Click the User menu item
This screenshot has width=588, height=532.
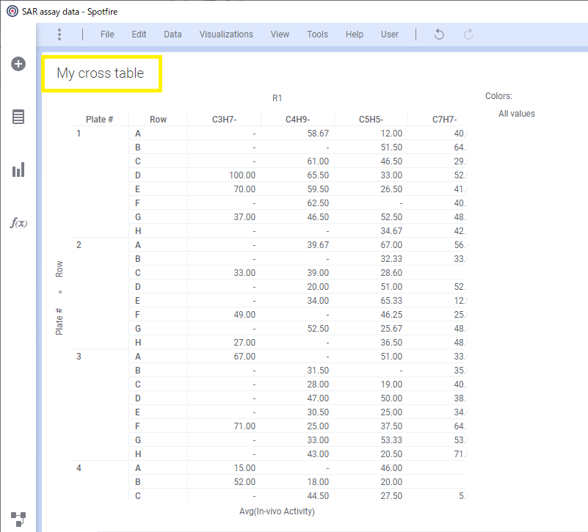click(x=390, y=34)
